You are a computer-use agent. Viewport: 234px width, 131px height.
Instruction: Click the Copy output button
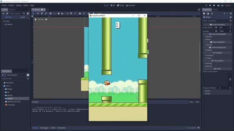tap(191, 102)
